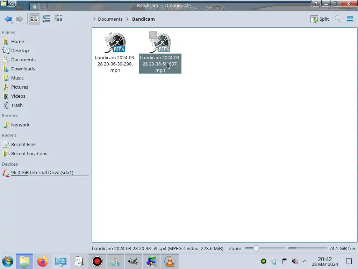Image resolution: width=358 pixels, height=269 pixels.
Task: Click Bandicam in the breadcrumb path
Action: point(143,19)
